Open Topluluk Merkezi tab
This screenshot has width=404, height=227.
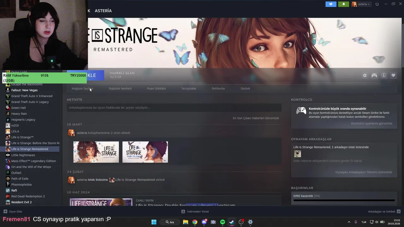pyautogui.click(x=120, y=89)
